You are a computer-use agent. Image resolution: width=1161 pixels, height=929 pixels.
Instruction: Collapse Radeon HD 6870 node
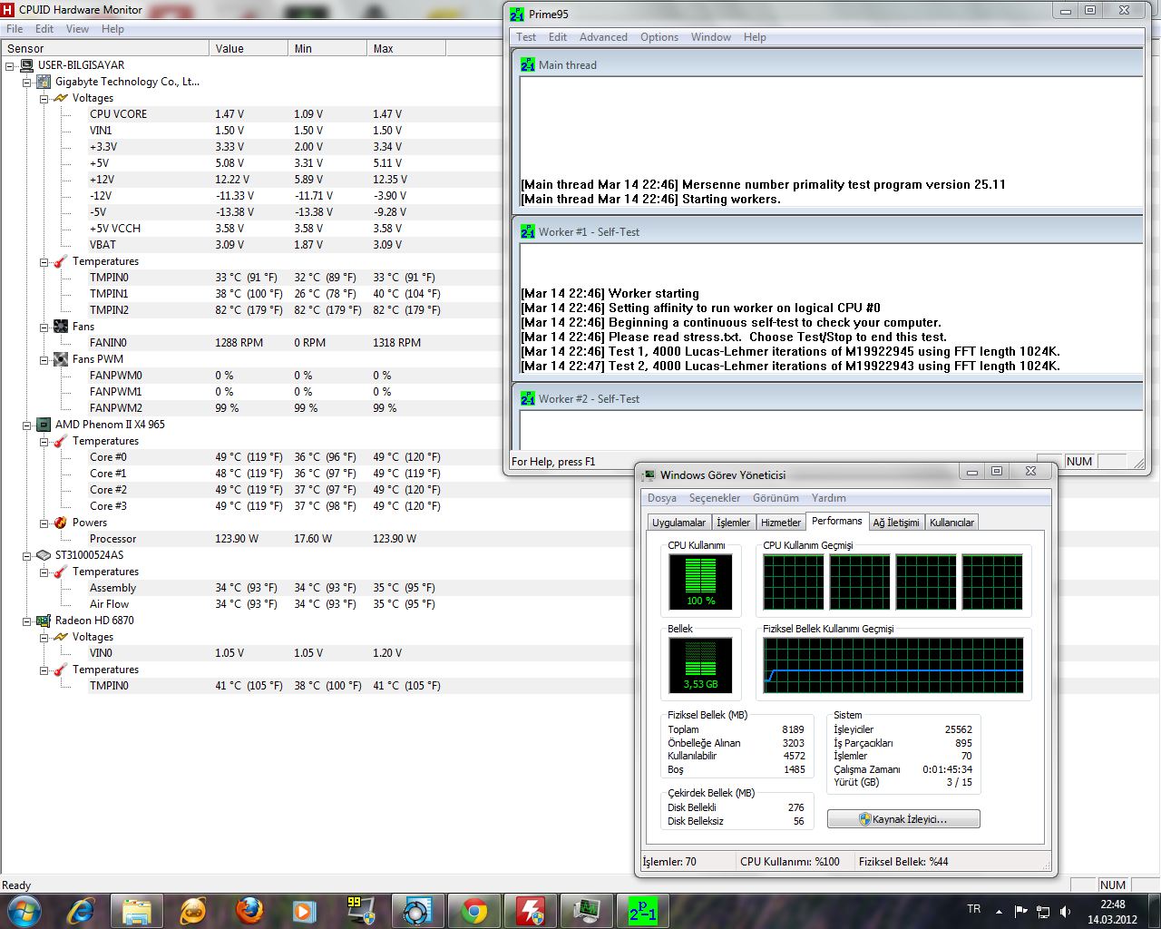tap(27, 621)
